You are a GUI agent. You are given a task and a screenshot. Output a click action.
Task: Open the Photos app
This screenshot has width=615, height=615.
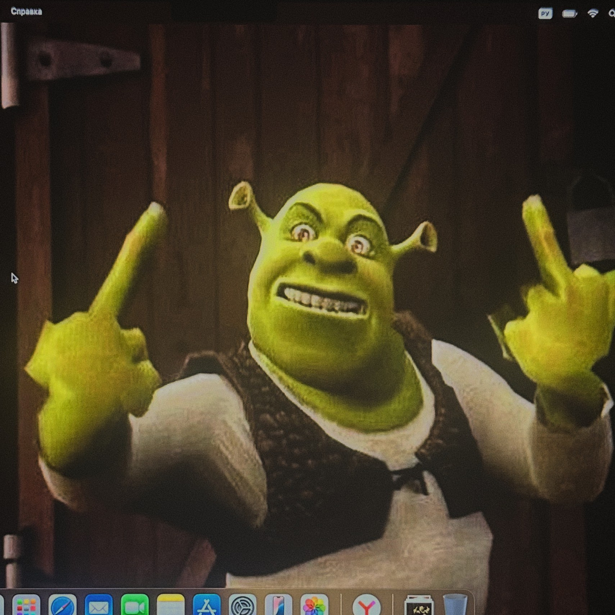tap(314, 605)
